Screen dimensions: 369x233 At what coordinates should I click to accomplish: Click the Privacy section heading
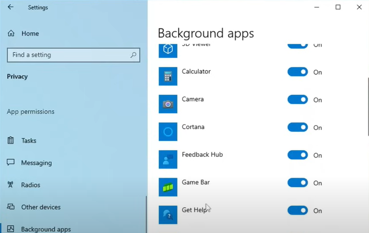tap(17, 77)
